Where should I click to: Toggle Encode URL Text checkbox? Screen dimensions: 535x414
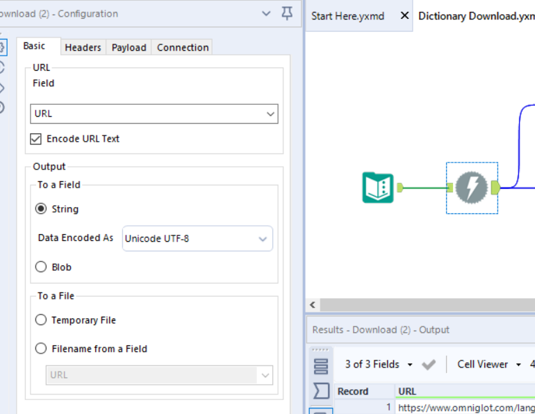click(36, 139)
